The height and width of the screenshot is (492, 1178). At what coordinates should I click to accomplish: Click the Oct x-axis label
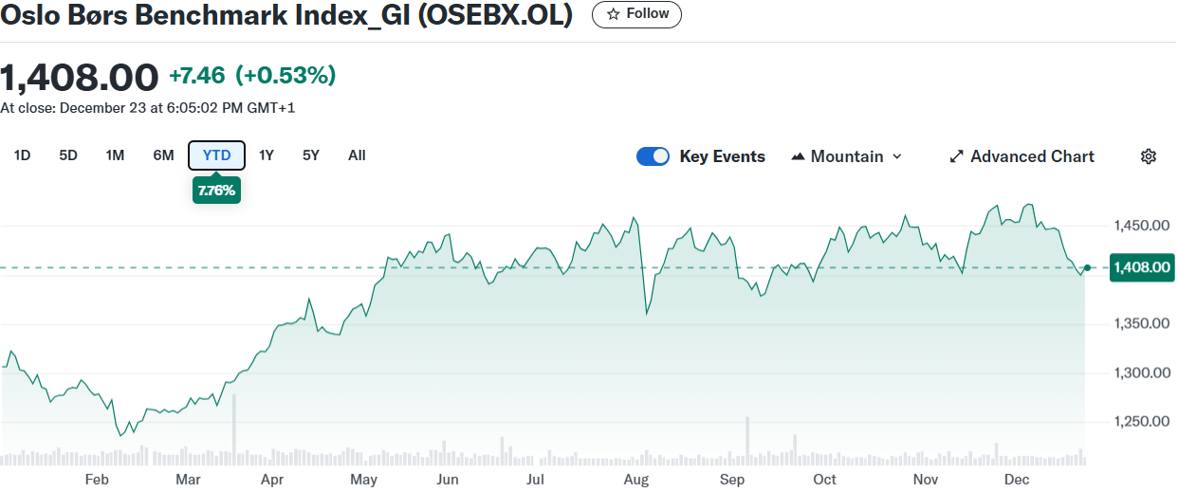click(x=825, y=480)
